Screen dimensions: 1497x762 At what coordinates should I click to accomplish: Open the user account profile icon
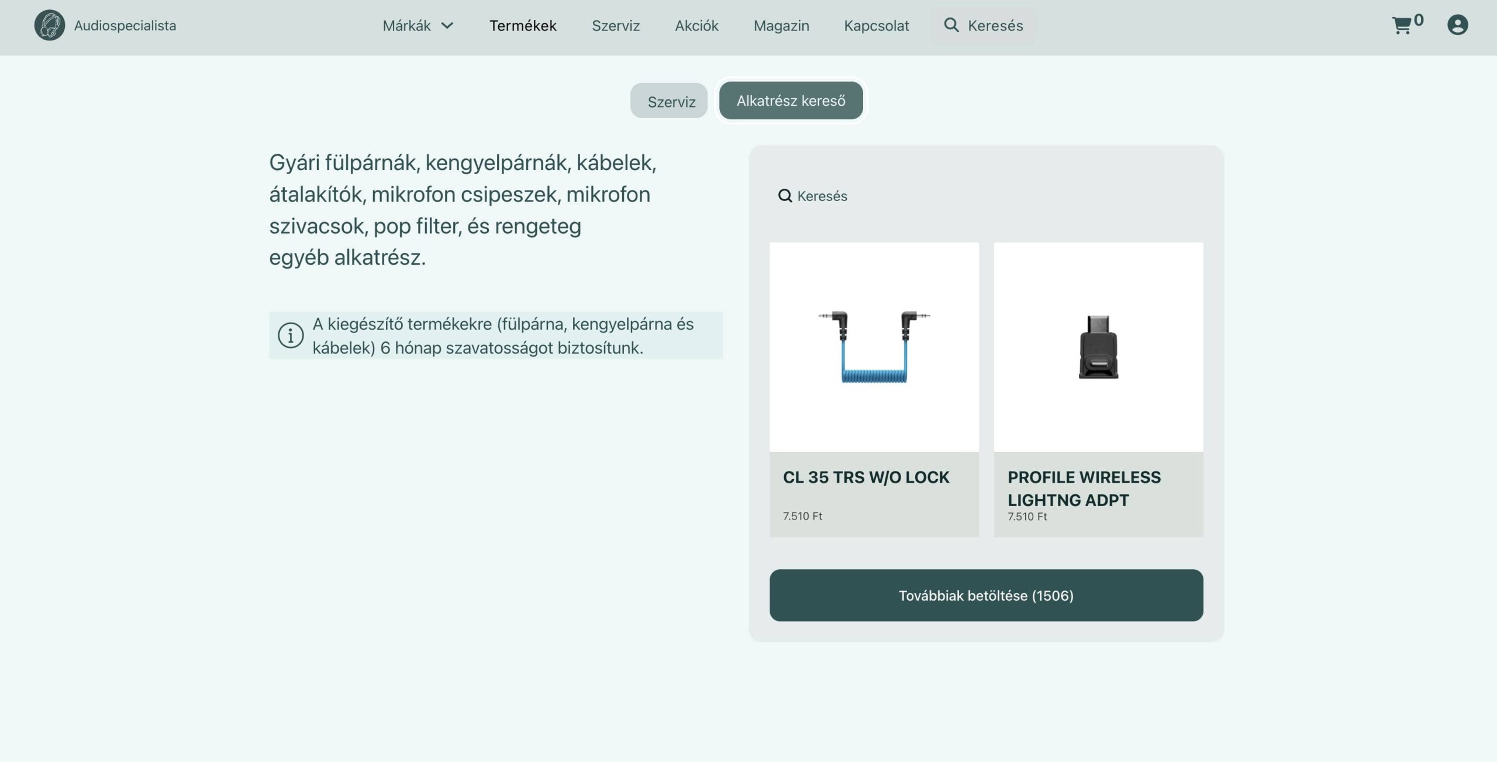tap(1457, 25)
